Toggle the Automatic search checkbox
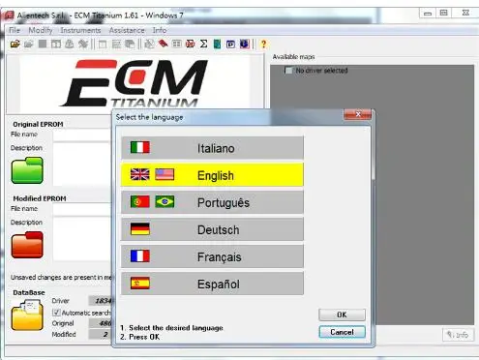This screenshot has height=360, width=479. click(x=56, y=313)
